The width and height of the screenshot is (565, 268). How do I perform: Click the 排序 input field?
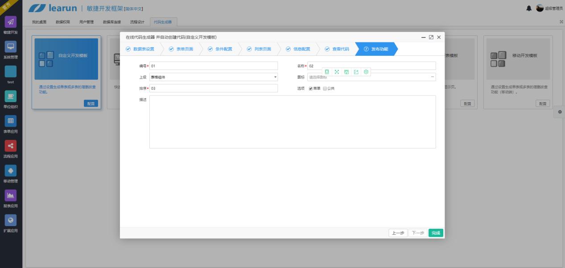(x=214, y=88)
